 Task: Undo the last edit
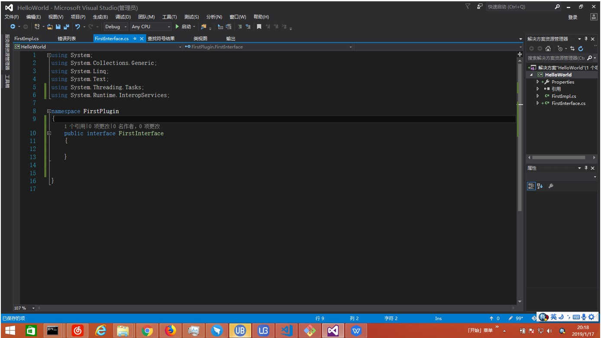coord(78,27)
